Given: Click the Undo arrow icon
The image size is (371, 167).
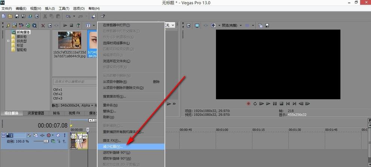Looking at the screenshot, I should [68, 16].
